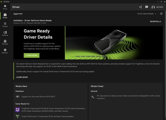Click the 'Game Ready For:' label
The image size is (166, 120).
(23, 104)
